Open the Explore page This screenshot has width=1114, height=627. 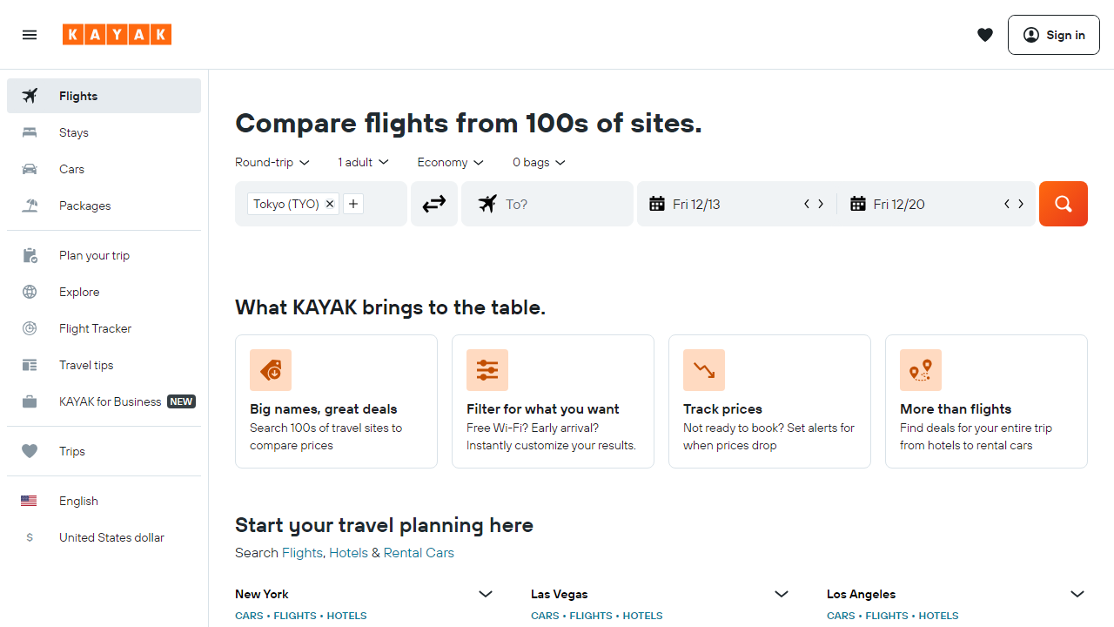click(78, 292)
